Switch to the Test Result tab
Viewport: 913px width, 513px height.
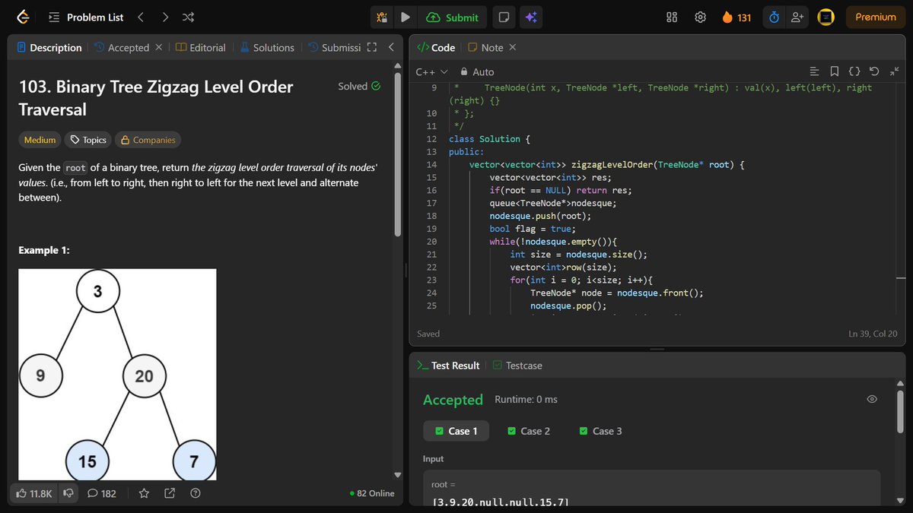[448, 366]
